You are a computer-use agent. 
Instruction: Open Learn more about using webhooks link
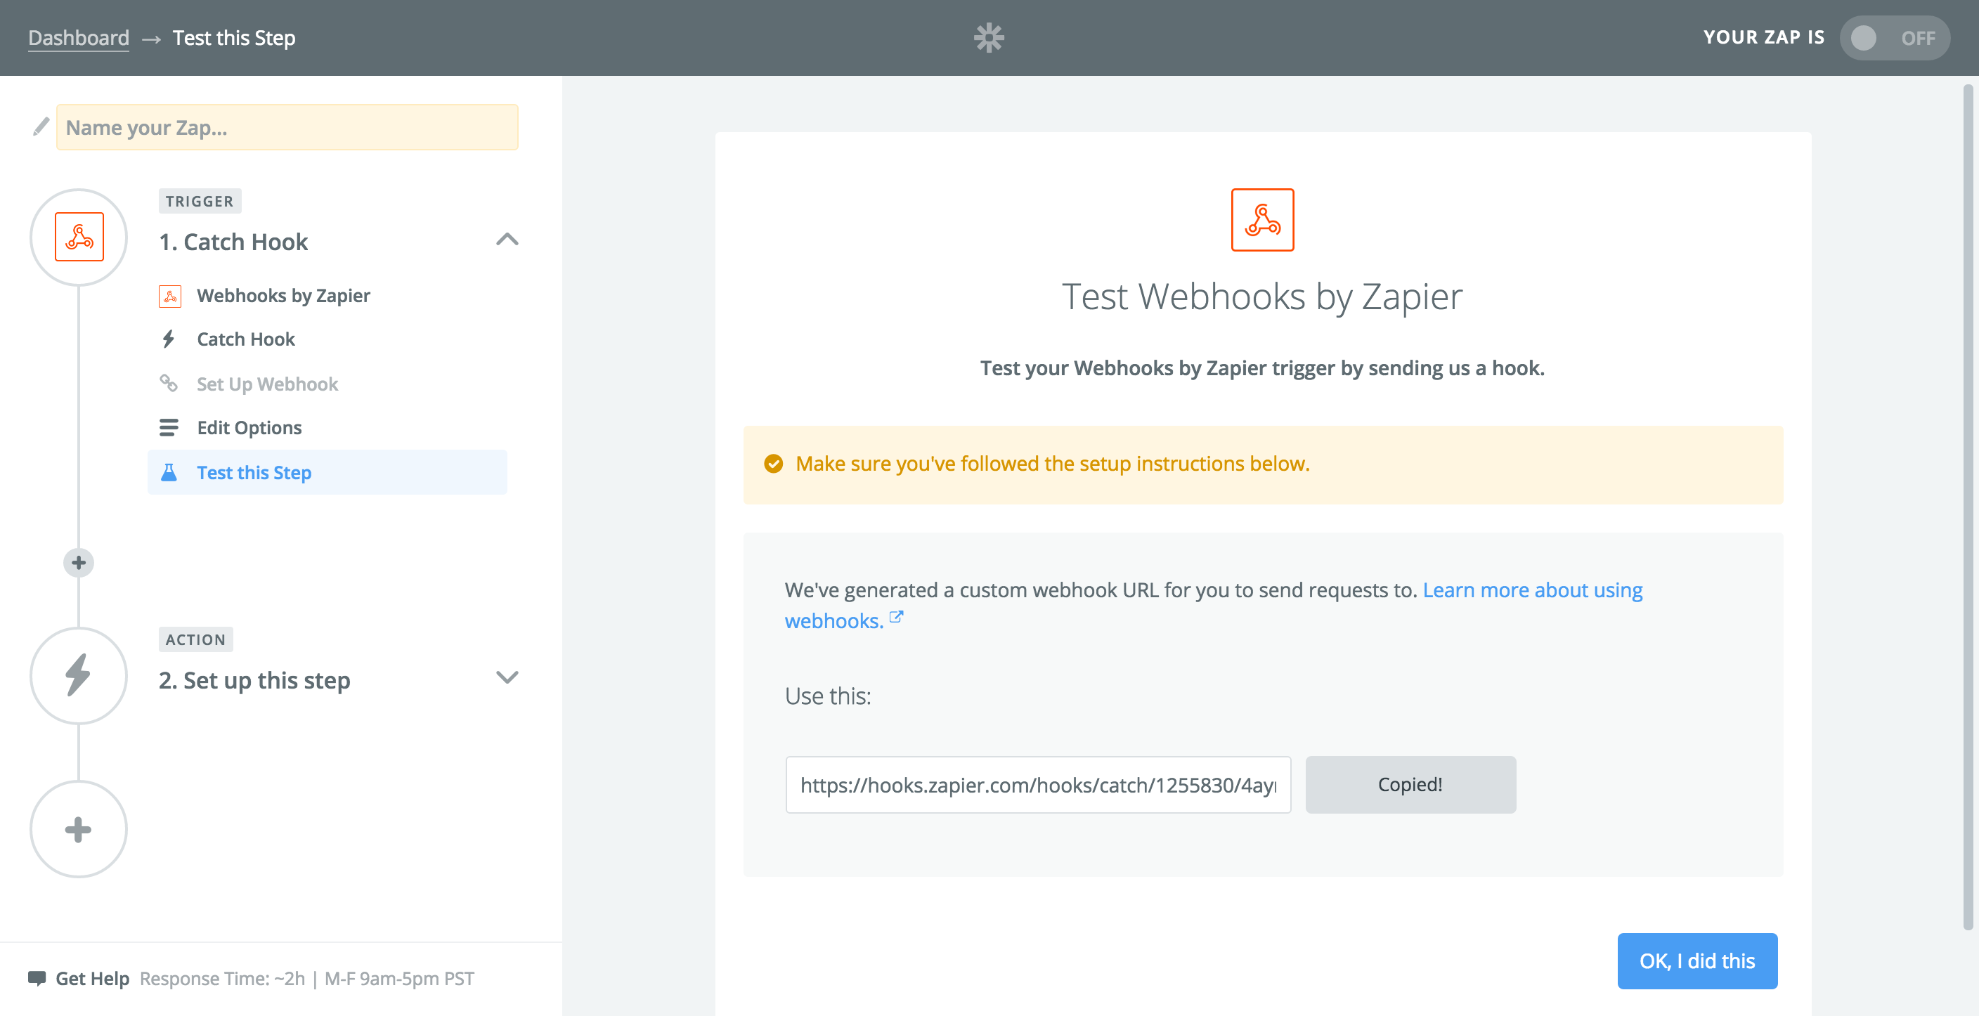pyautogui.click(x=1533, y=590)
